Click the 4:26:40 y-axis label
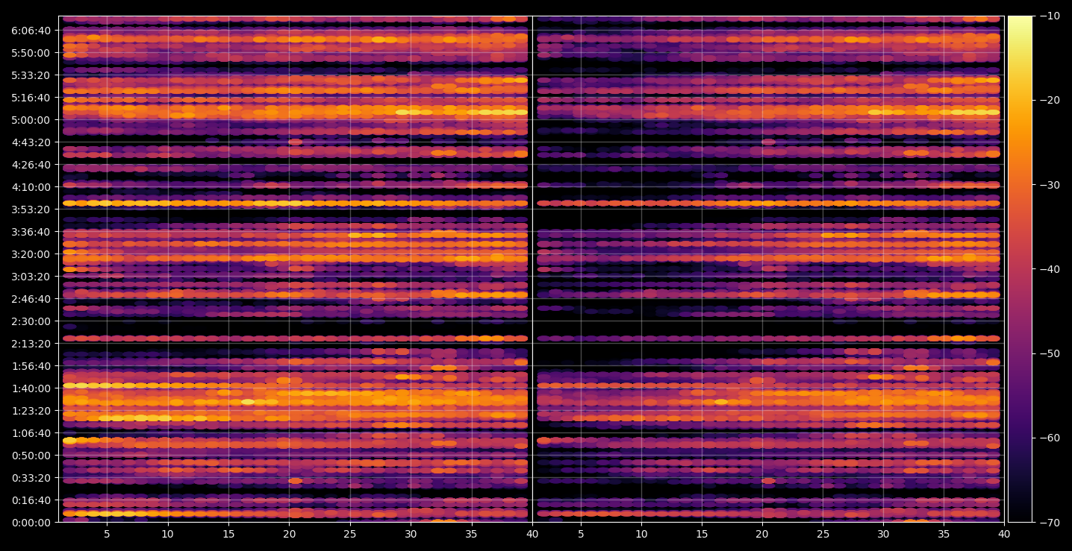Screen dimensions: 1072x551 (x=31, y=165)
